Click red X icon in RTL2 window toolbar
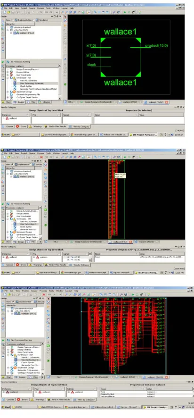The height and width of the screenshot is (418, 194). [x=41, y=157]
